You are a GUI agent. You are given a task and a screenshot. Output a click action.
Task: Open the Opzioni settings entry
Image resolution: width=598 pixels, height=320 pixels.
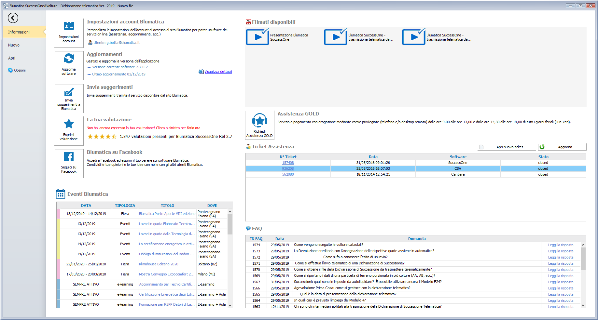pyautogui.click(x=20, y=70)
